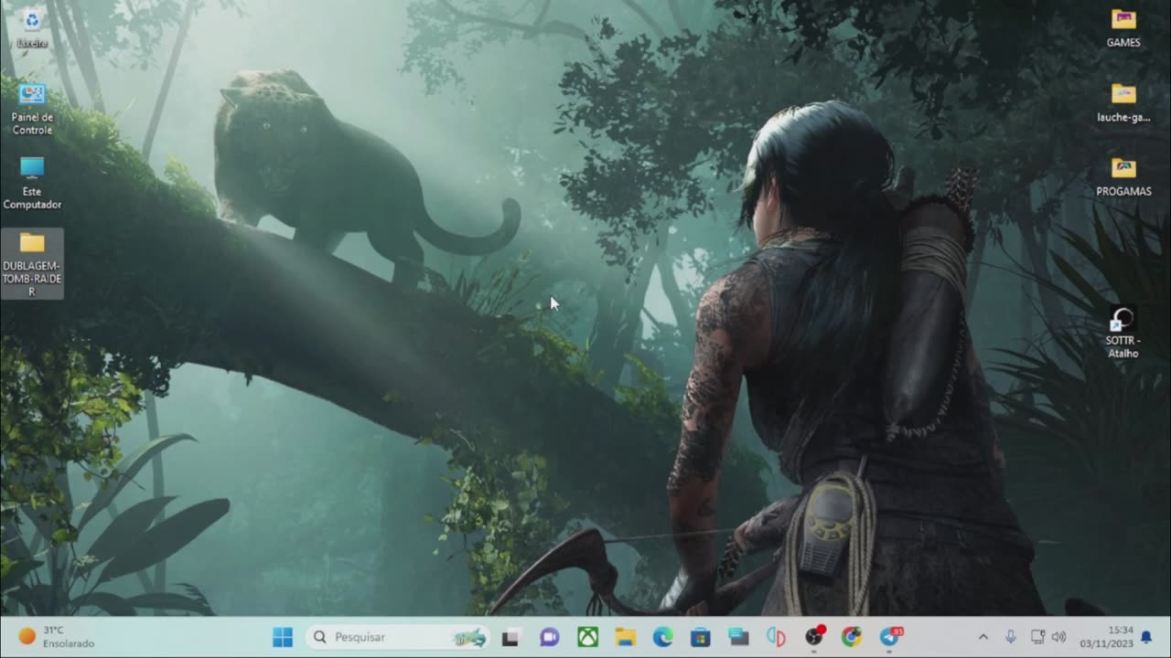Open network settings from the system tray

1037,637
